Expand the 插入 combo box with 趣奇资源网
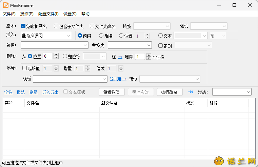 point(68,36)
